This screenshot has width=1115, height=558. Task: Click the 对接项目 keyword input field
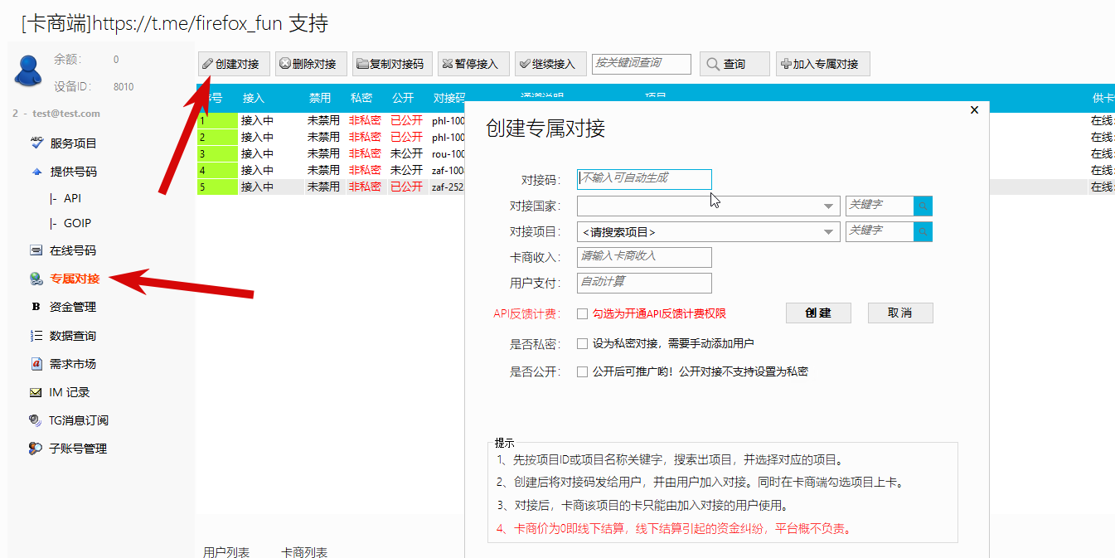880,231
